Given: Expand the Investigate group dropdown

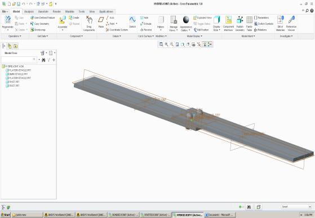Looking at the screenshot, I should coord(286,36).
